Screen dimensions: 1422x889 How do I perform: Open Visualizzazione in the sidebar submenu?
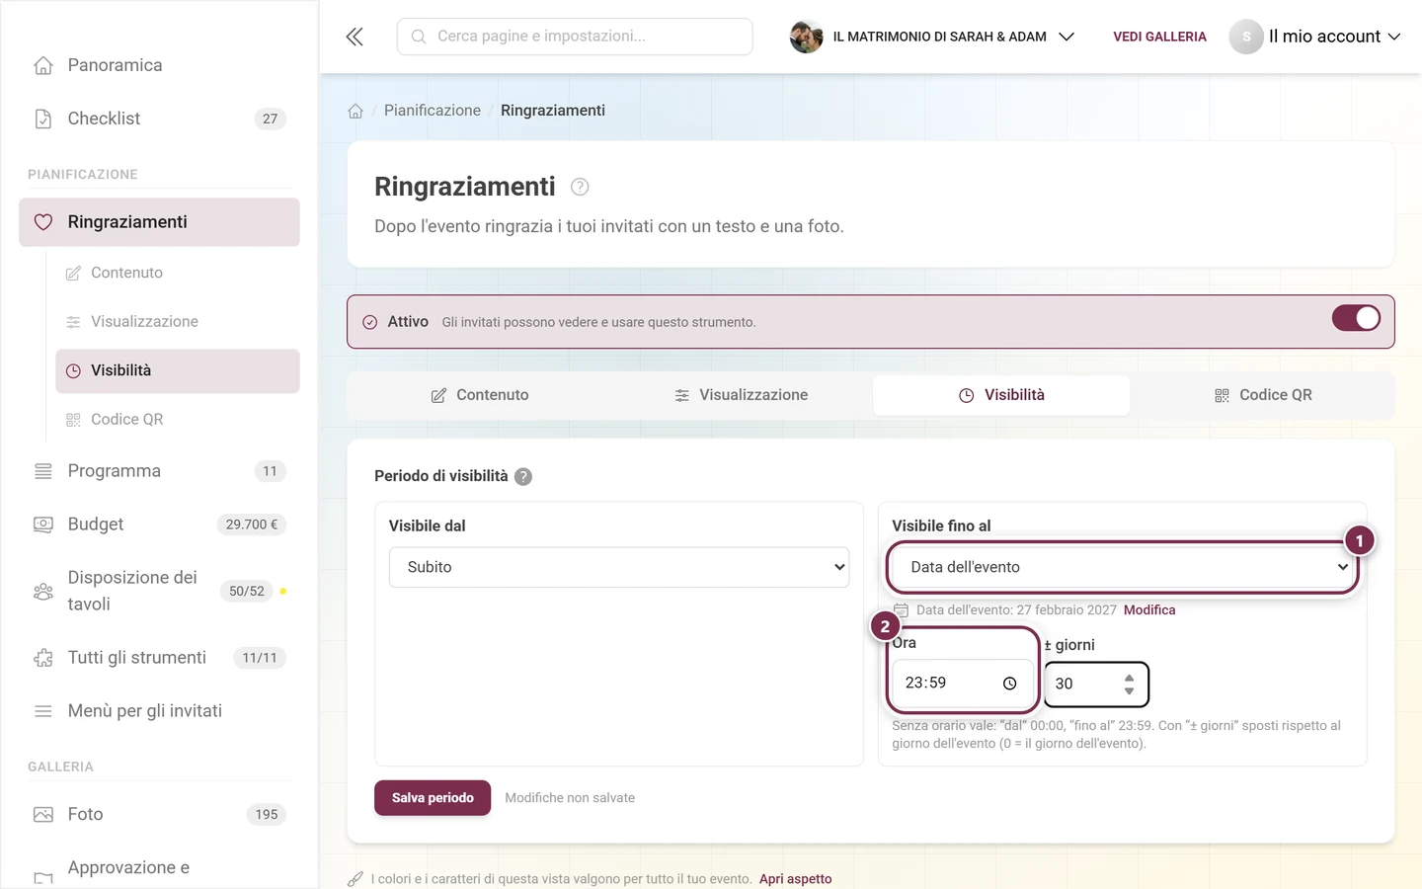[178, 321]
